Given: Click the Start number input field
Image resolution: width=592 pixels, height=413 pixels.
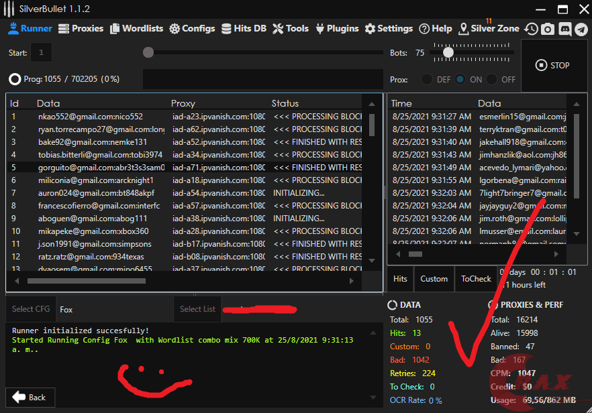Looking at the screenshot, I should click(x=41, y=52).
